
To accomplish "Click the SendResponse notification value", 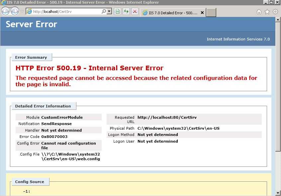I will 56,124.
